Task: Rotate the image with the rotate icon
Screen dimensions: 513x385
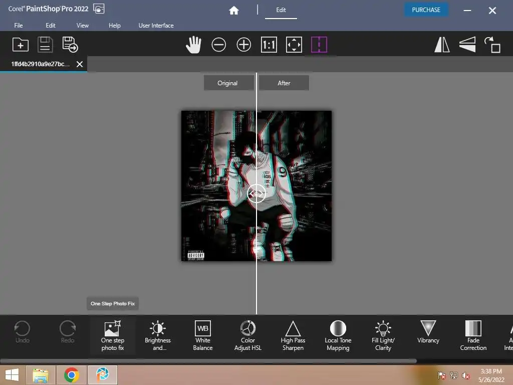Action: coord(492,45)
